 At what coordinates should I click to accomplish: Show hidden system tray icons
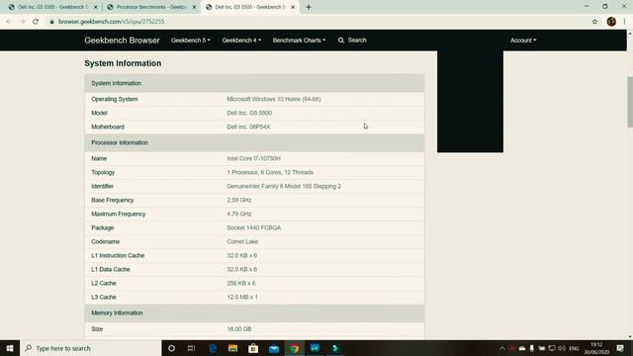[x=502, y=348]
